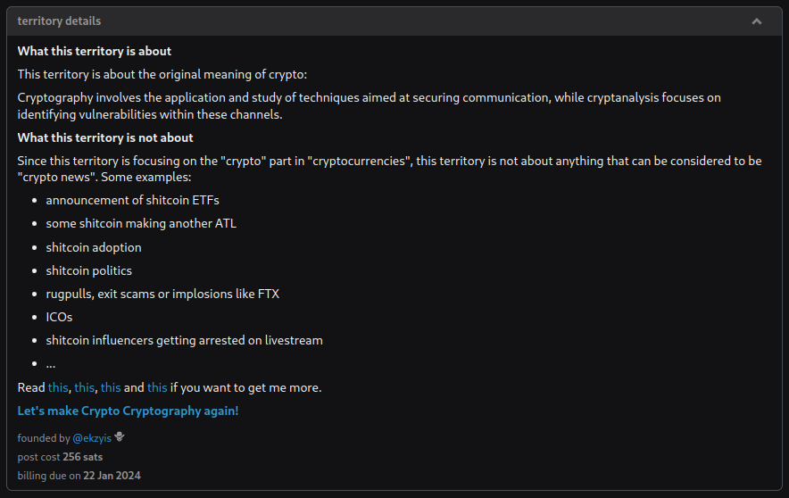Visit the fourth "this" link after "and"

click(x=157, y=387)
